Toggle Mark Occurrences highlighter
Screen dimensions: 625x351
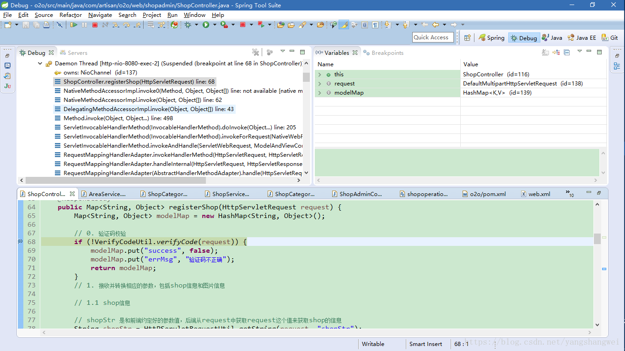tap(344, 25)
